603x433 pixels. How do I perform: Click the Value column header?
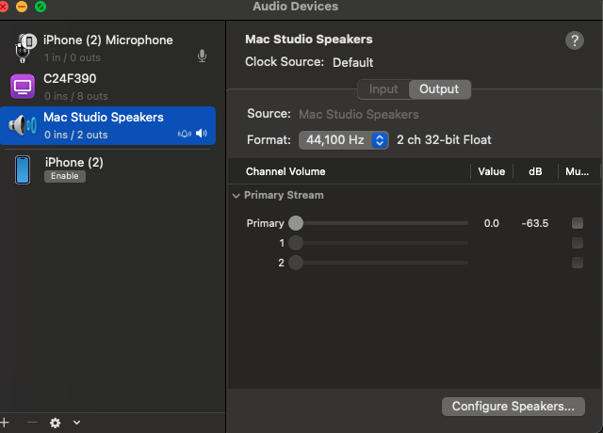pyautogui.click(x=492, y=171)
